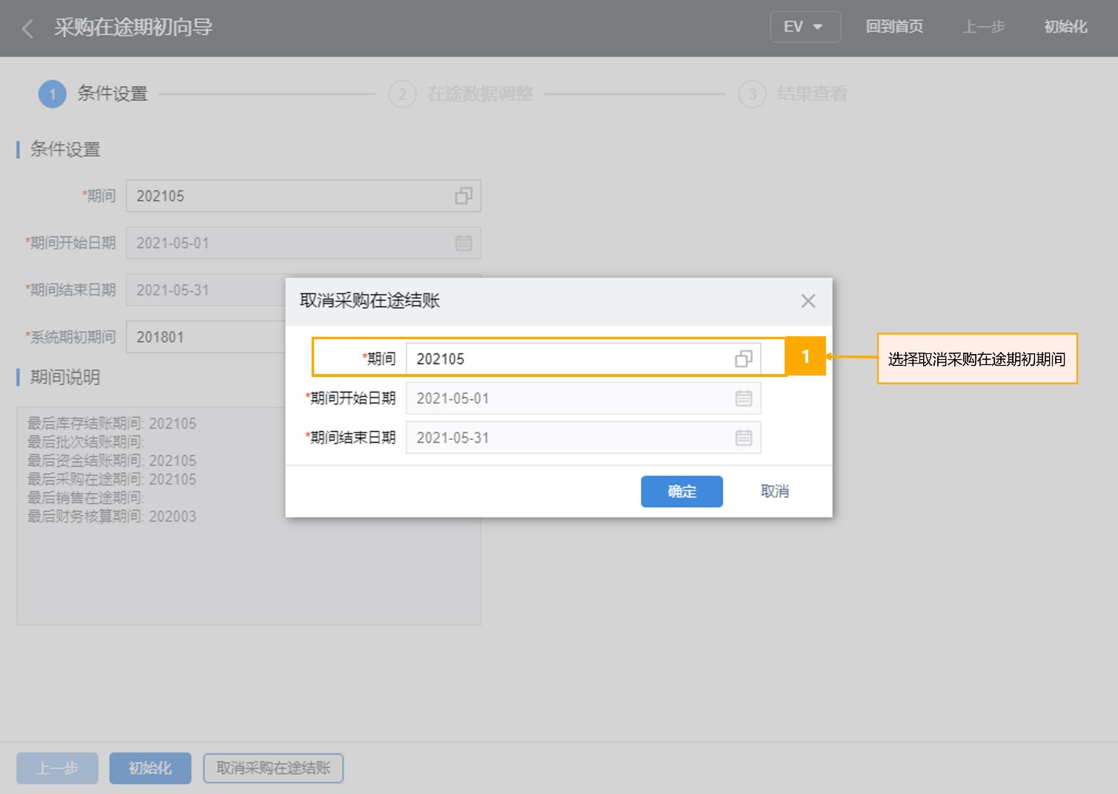Click the bottom 上一步 button
The width and height of the screenshot is (1118, 794).
(x=58, y=768)
